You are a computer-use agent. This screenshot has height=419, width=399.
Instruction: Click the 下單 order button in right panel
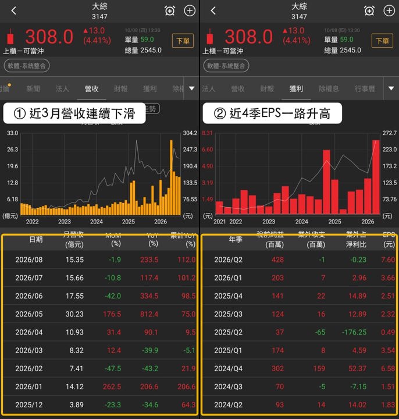pyautogui.click(x=383, y=41)
